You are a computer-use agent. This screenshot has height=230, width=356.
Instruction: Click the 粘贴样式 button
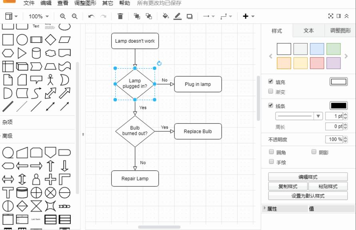pos(328,186)
